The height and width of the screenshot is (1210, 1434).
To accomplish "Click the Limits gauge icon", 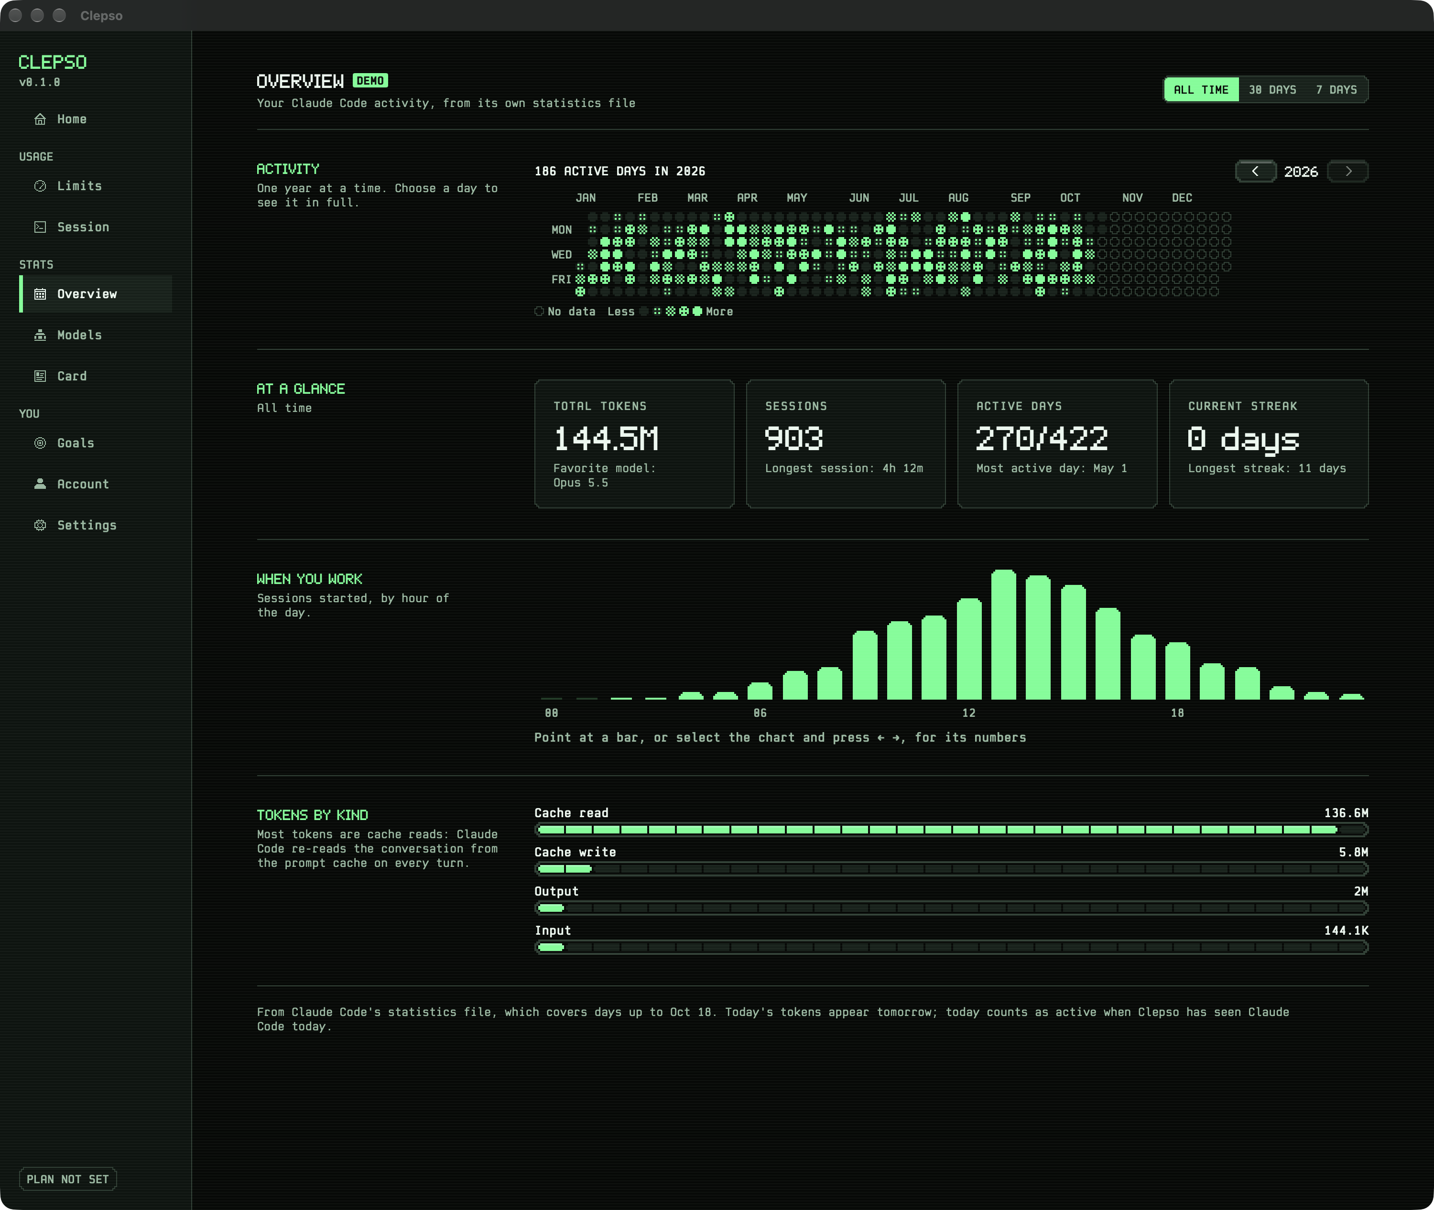I will pyautogui.click(x=41, y=186).
